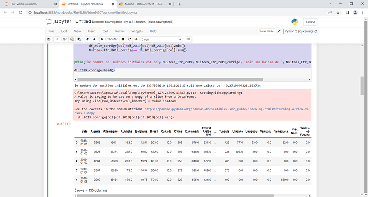
Task: Restart the kernel with circular arrow icon
Action: (x=129, y=39)
